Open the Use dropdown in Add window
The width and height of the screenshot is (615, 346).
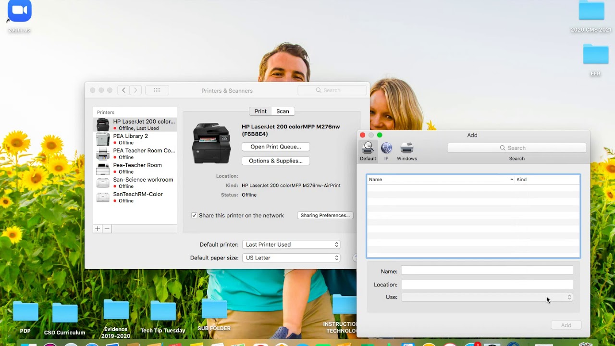487,297
